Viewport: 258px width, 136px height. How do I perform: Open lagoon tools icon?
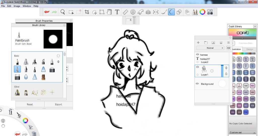pyautogui.click(x=11, y=112)
